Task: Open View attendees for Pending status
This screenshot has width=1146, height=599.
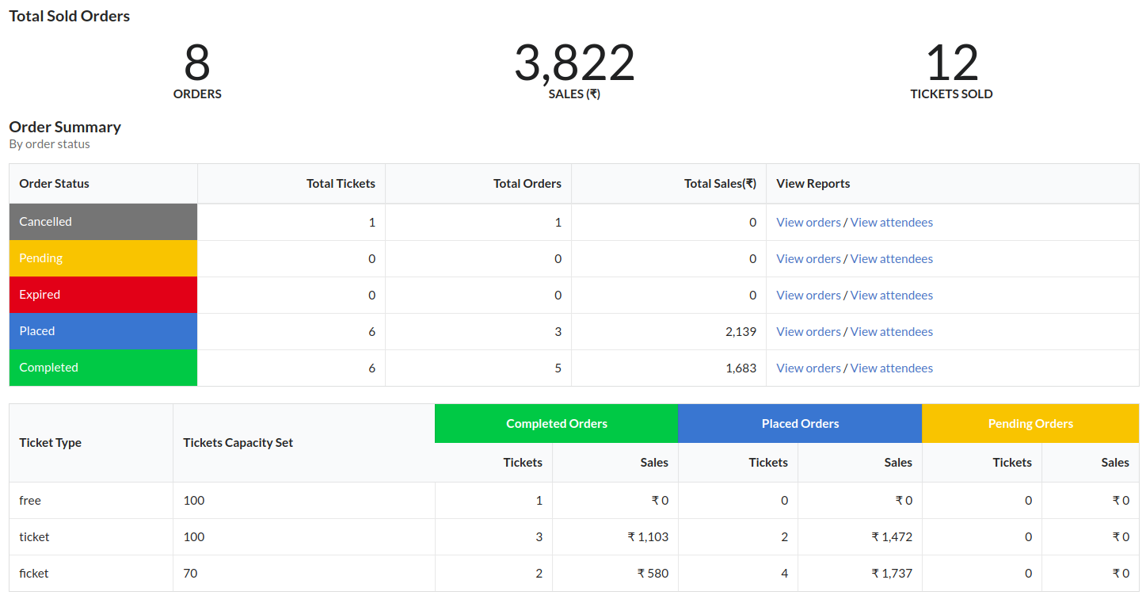Action: tap(892, 259)
